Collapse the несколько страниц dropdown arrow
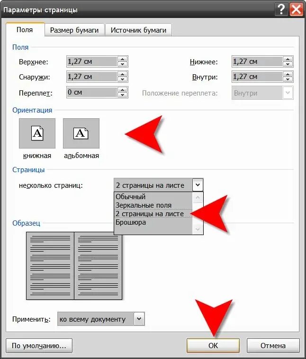The height and width of the screenshot is (359, 306). click(x=198, y=185)
